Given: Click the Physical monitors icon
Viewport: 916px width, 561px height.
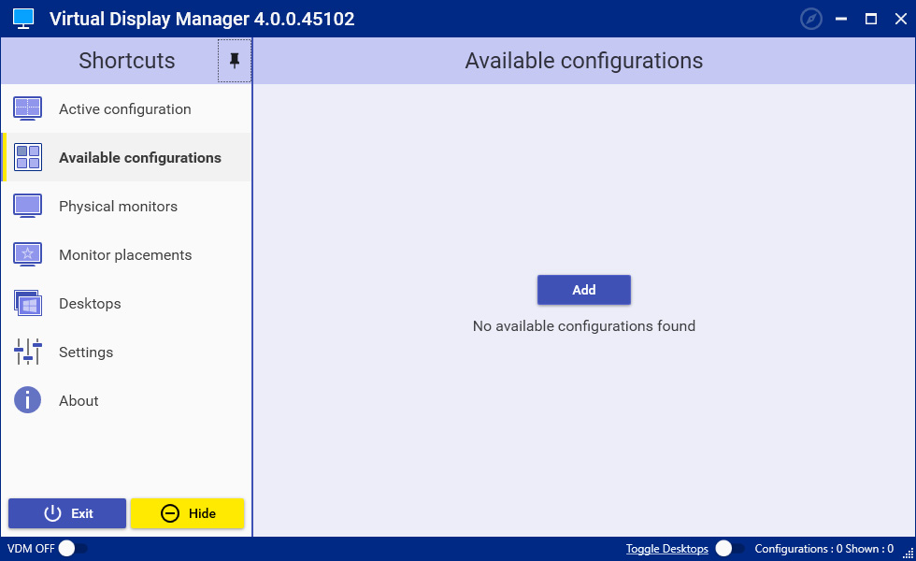Looking at the screenshot, I should click(x=27, y=206).
